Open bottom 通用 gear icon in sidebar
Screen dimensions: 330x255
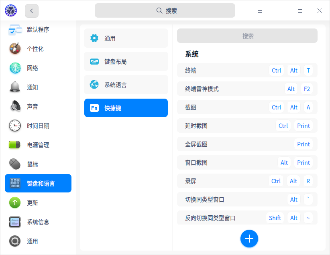click(x=15, y=241)
